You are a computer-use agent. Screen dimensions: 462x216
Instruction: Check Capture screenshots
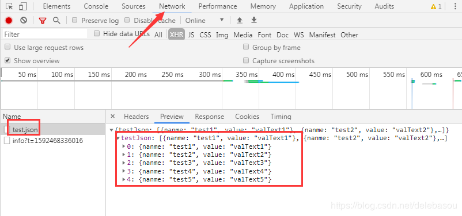(x=246, y=60)
